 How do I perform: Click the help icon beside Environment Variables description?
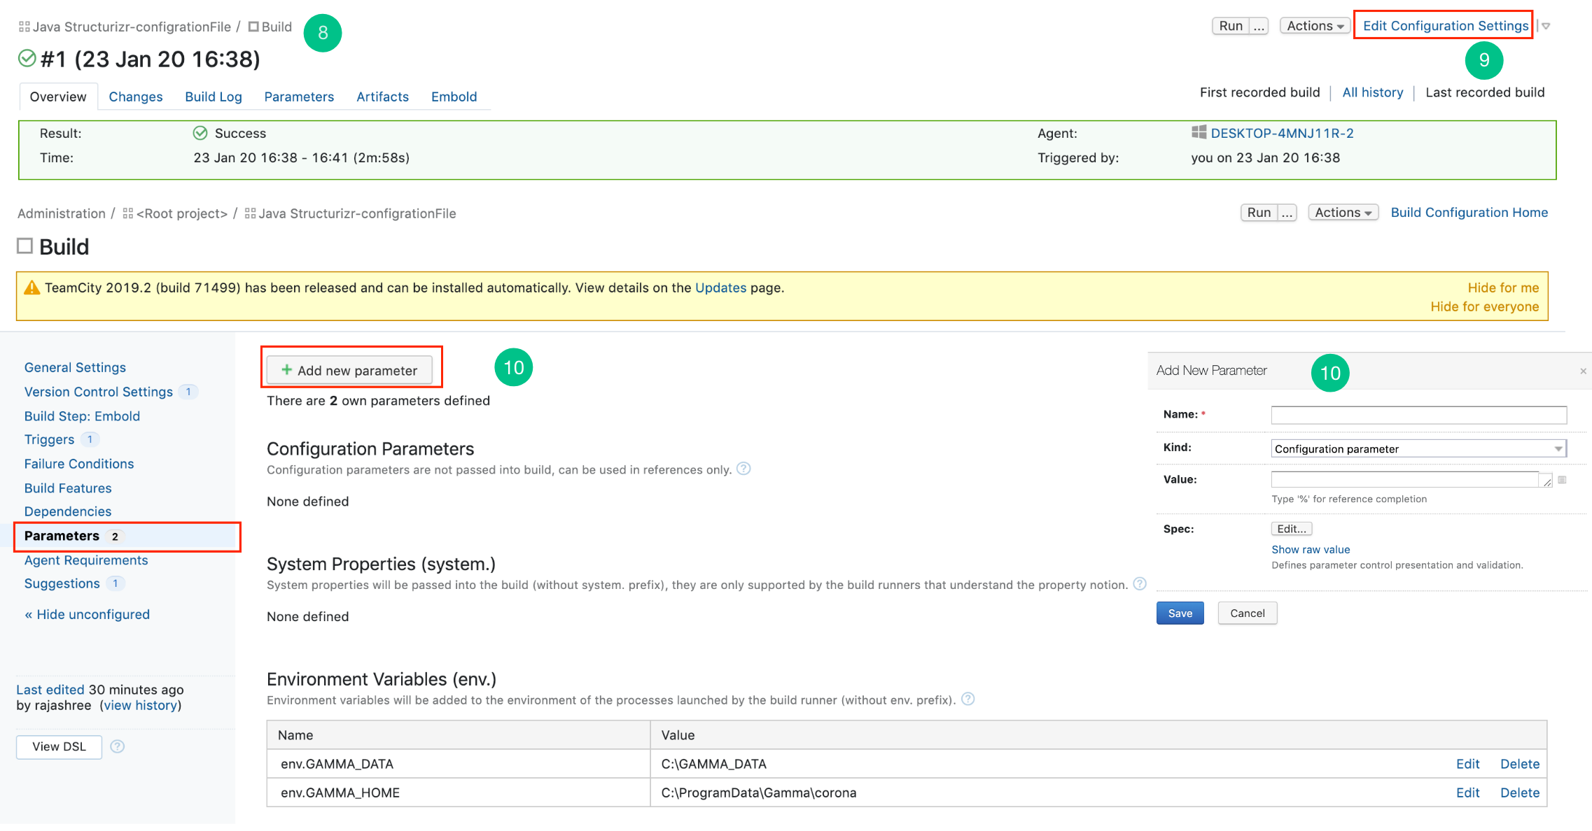click(x=968, y=699)
